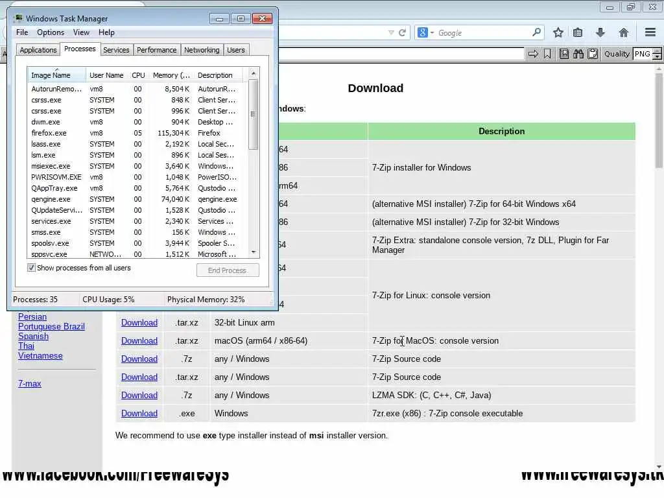The width and height of the screenshot is (664, 498).
Task: Open the URL history dropdown arrow in Firefox
Action: [391, 32]
